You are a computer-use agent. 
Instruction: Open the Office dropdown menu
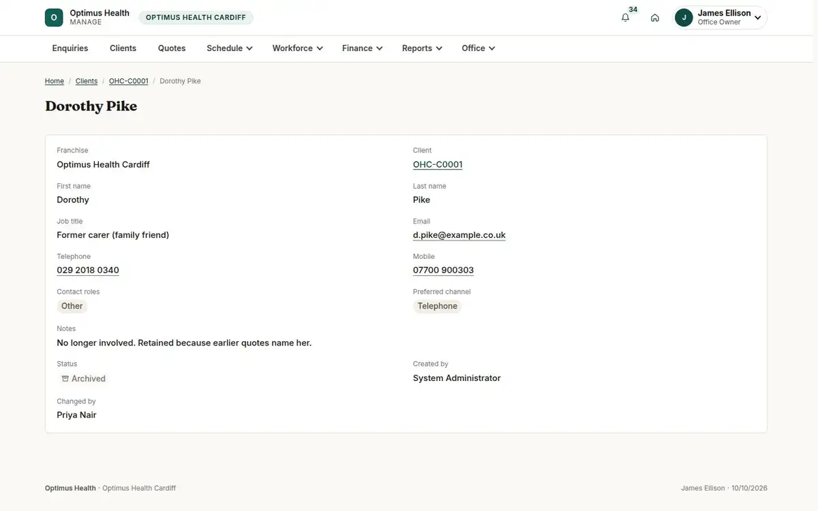478,48
